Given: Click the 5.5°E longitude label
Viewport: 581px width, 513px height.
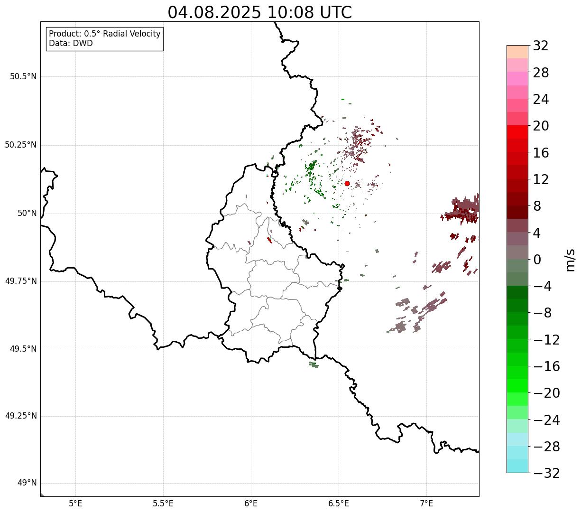Looking at the screenshot, I should (163, 504).
